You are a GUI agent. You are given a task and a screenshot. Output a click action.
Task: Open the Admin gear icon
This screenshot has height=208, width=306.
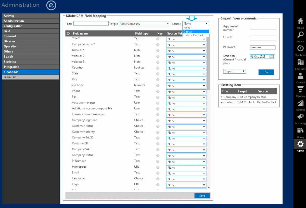pos(300,144)
